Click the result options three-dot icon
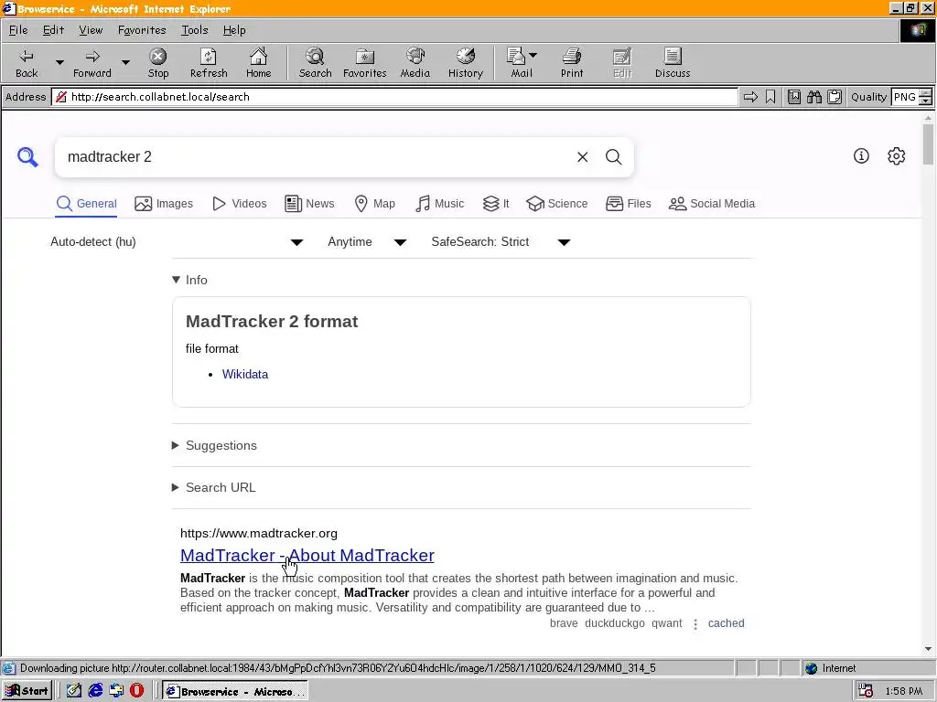937x702 pixels. pyautogui.click(x=695, y=623)
